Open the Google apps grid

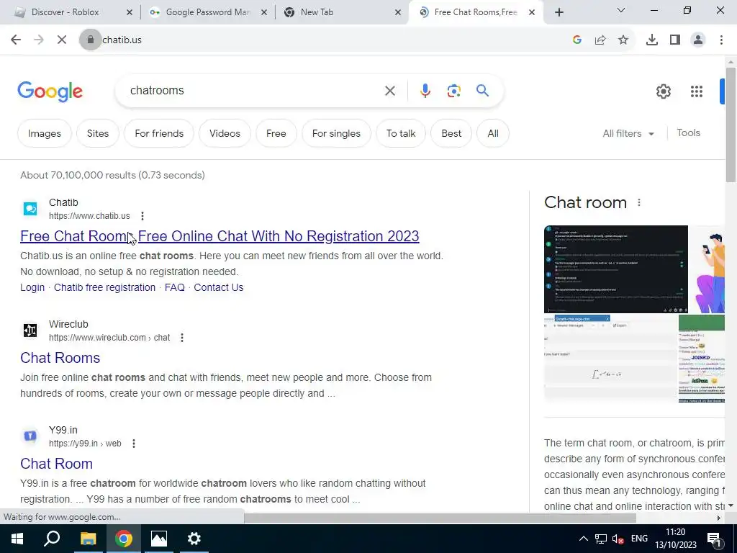(697, 91)
